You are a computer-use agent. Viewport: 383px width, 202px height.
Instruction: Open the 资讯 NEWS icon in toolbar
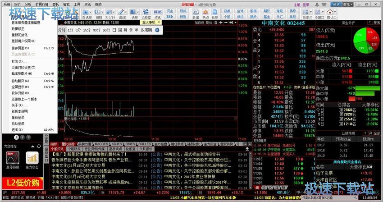[x=158, y=12]
